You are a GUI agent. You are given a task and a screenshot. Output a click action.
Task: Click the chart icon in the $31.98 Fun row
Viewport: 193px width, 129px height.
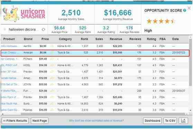(52, 91)
